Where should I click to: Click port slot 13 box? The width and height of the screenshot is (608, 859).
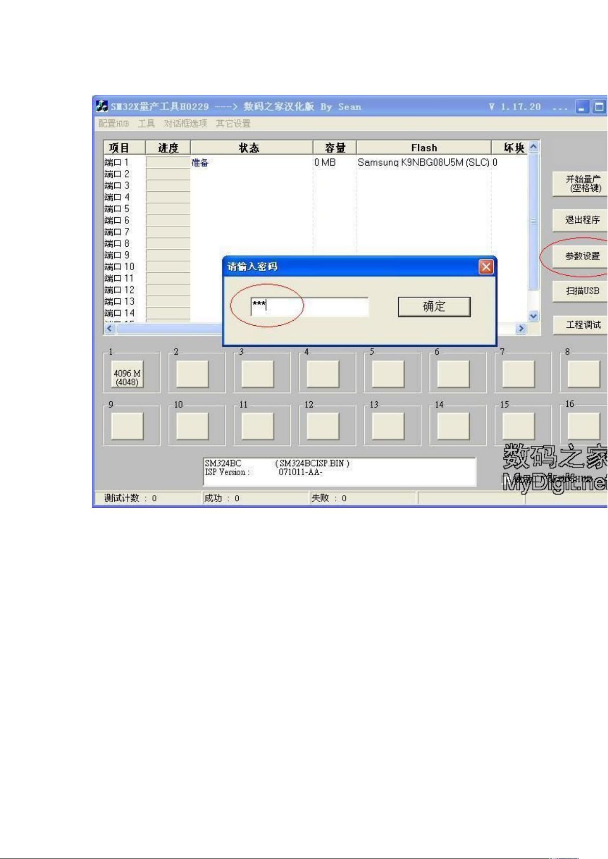click(388, 426)
